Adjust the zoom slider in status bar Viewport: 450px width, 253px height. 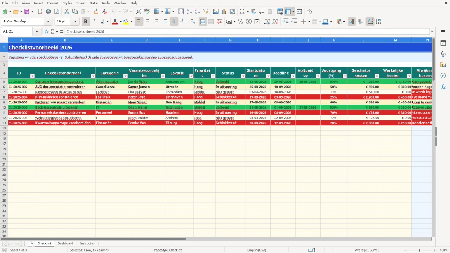point(420,250)
